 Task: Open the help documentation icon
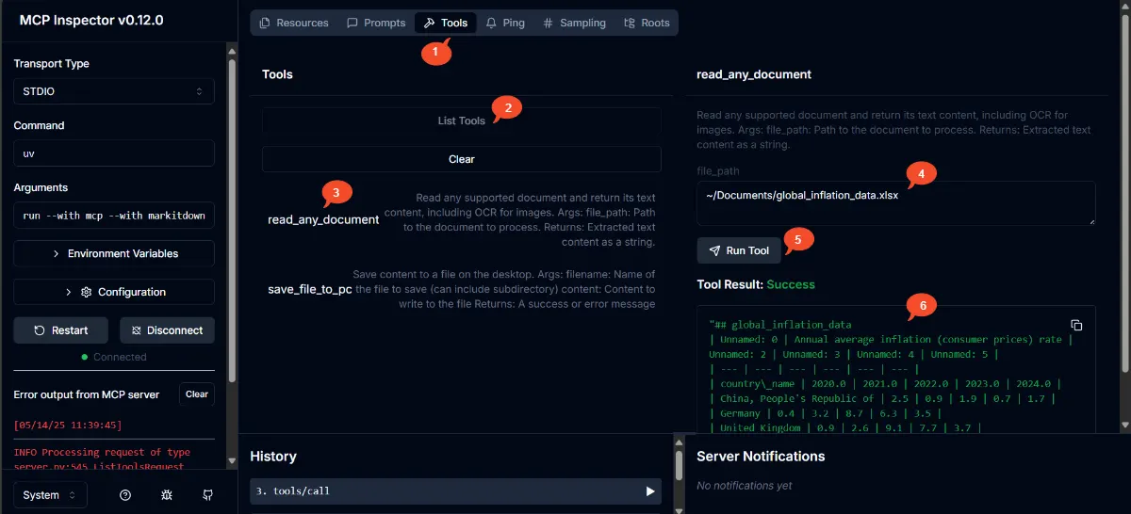point(125,495)
